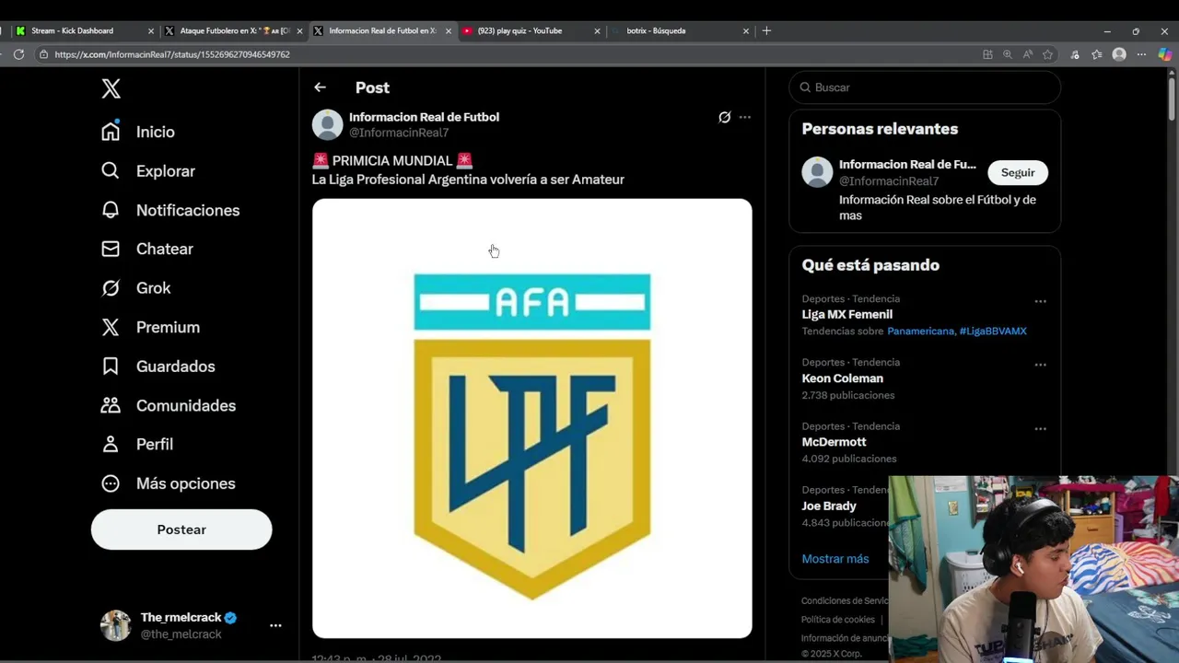Click the magnifier icon in Buscar
The height and width of the screenshot is (663, 1179).
click(805, 87)
